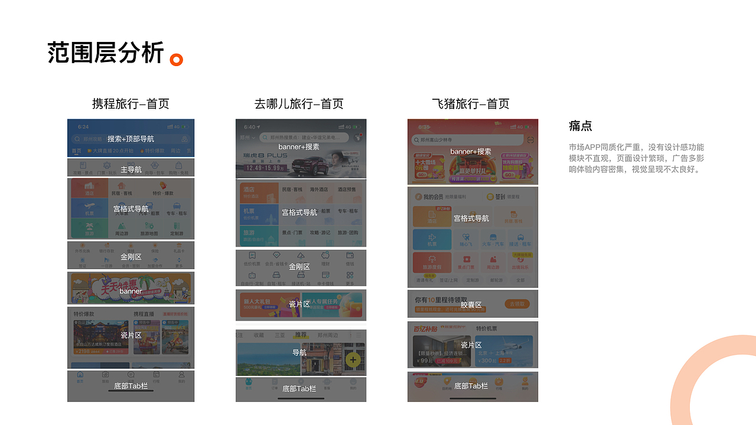Select Fliggy 景点门票 tile
The image size is (756, 425).
coord(467,262)
